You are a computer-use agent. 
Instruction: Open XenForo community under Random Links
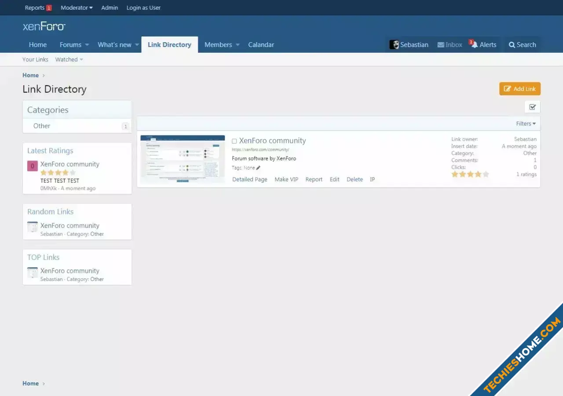70,225
